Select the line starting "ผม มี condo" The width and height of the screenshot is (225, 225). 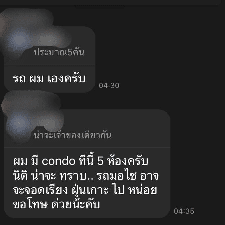point(81,160)
